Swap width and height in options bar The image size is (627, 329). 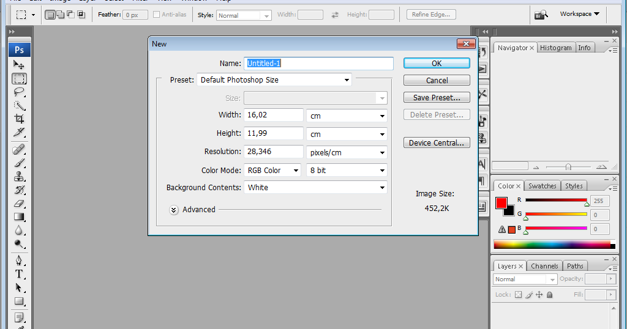pos(335,15)
